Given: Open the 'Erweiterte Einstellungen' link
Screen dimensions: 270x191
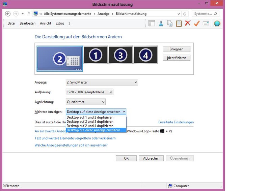Looking at the screenshot, I should (x=176, y=122).
